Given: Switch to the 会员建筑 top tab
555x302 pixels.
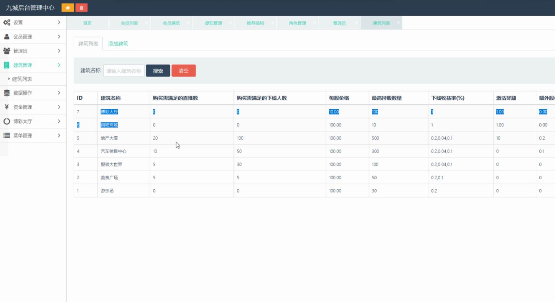Looking at the screenshot, I should pyautogui.click(x=171, y=23).
